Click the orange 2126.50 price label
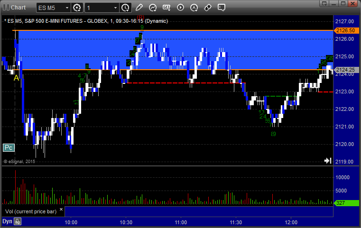361x228 pixels. pos(346,30)
